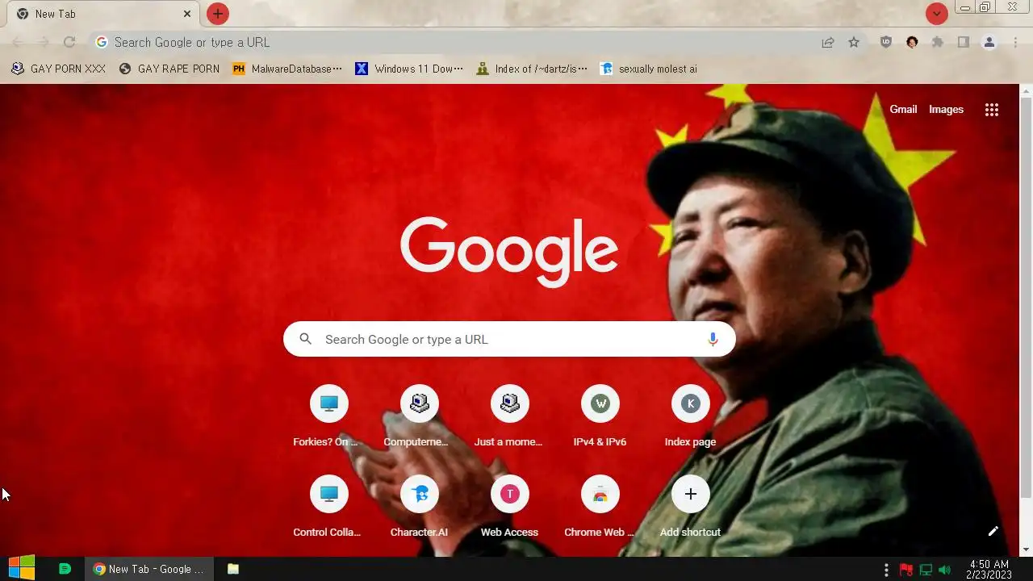The image size is (1033, 581).
Task: Open Gmail link
Action: coord(903,109)
